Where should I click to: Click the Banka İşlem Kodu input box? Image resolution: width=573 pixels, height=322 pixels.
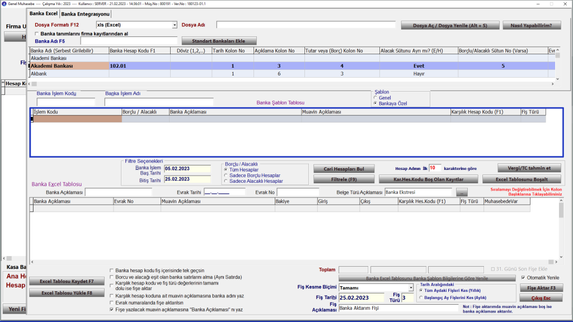tap(66, 102)
